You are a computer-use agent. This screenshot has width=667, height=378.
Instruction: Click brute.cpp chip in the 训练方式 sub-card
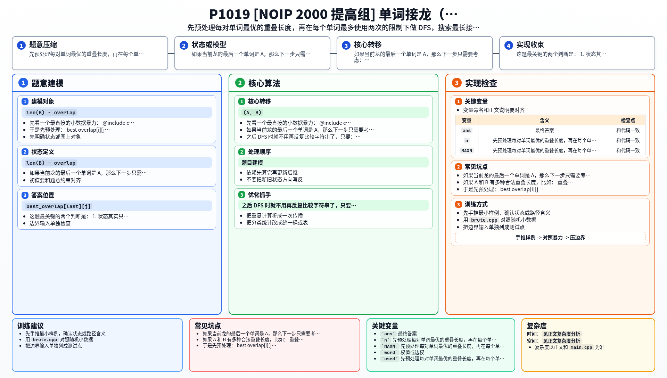tap(484, 220)
